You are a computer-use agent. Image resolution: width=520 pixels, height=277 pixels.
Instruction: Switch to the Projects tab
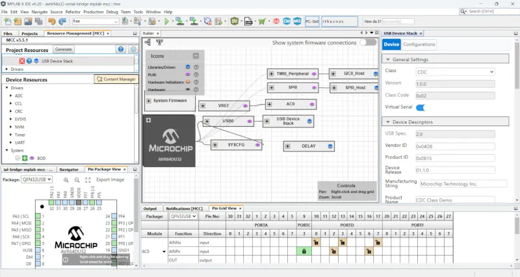point(29,34)
